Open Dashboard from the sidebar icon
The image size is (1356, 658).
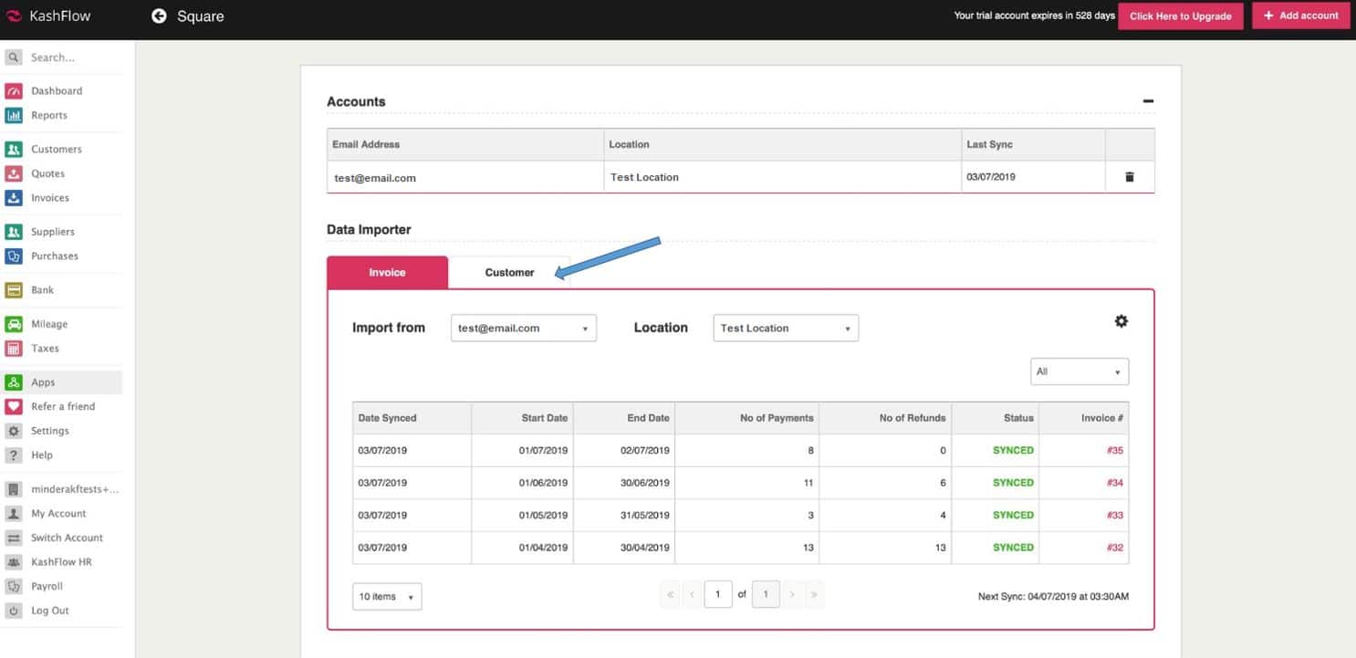click(x=14, y=91)
